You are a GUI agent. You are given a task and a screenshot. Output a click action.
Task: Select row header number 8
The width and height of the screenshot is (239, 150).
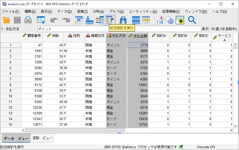click(11, 85)
